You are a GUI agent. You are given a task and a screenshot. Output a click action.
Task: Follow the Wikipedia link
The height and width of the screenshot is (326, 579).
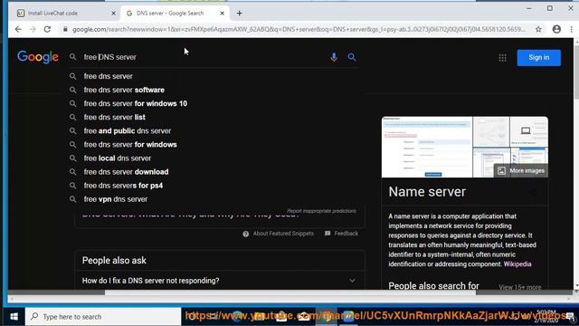point(517,264)
